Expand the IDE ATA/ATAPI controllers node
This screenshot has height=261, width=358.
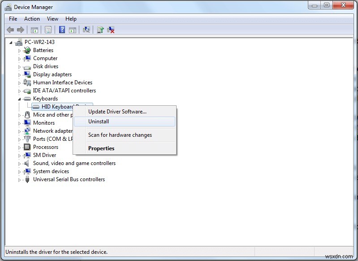(19, 91)
